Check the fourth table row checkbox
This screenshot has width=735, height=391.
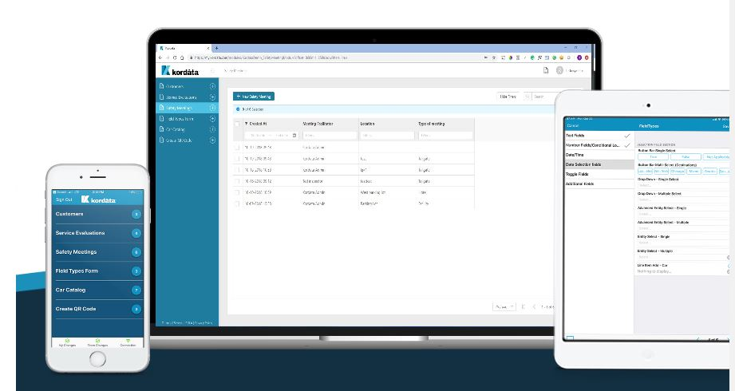coord(237,181)
